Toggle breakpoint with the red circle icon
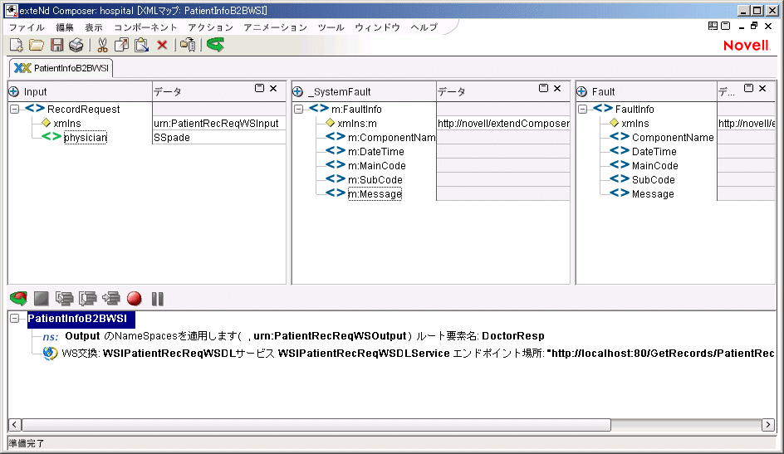 134,299
